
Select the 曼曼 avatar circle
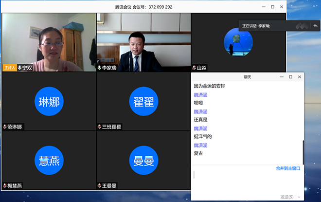[143, 160]
